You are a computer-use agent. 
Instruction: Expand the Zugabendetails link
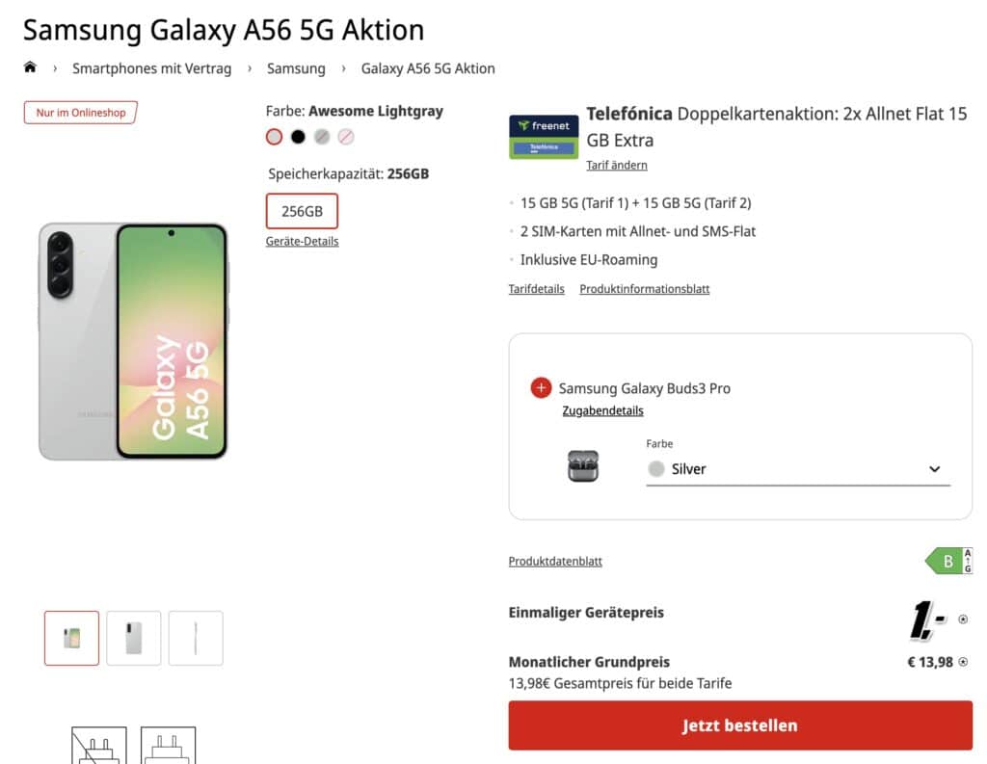[602, 410]
